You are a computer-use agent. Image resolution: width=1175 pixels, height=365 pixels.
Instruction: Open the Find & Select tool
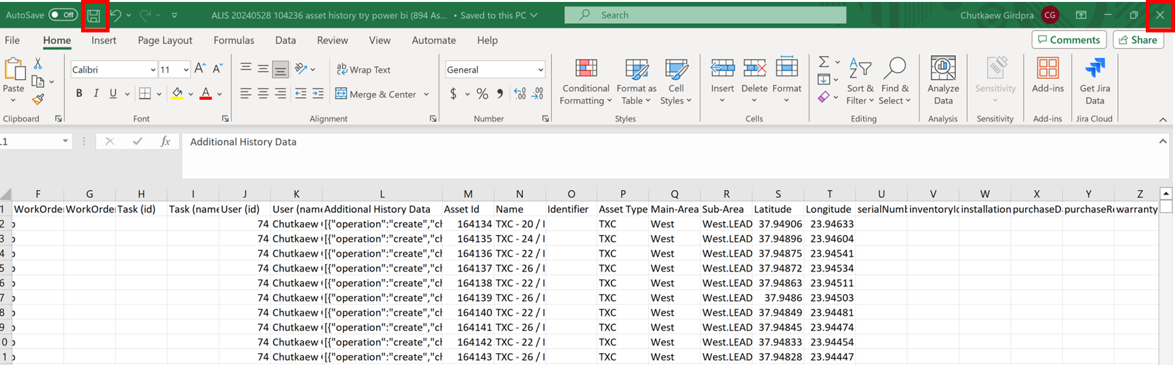coord(895,81)
